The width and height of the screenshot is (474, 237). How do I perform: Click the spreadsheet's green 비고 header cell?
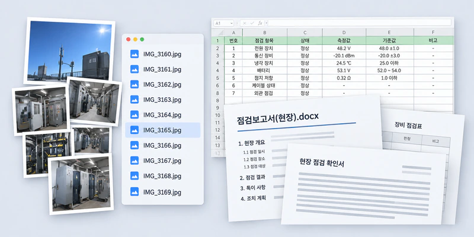(x=434, y=40)
